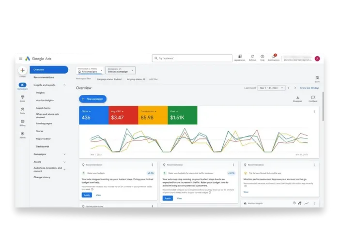Image resolution: width=339 pixels, height=242 pixels.
Task: Open the Help question mark icon
Action: point(262,57)
